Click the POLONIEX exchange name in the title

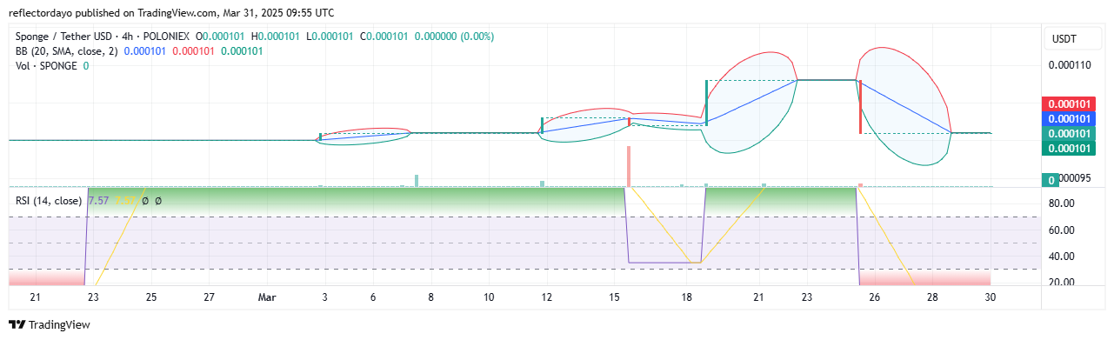(x=167, y=37)
